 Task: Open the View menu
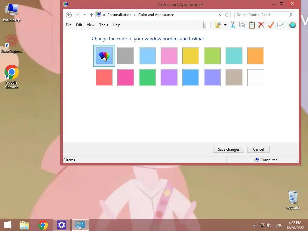[x=91, y=25]
